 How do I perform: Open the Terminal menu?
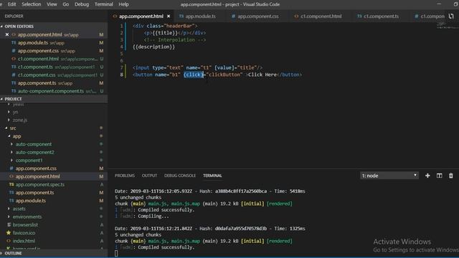tap(103, 4)
